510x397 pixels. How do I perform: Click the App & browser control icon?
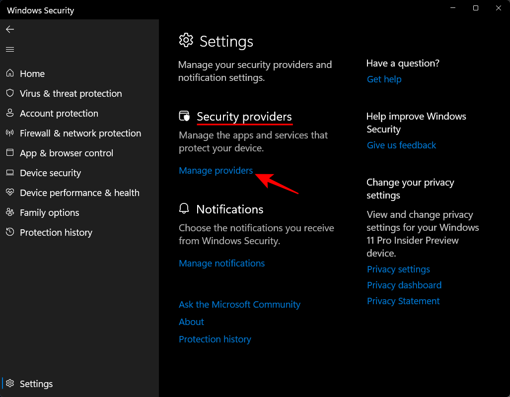[10, 153]
